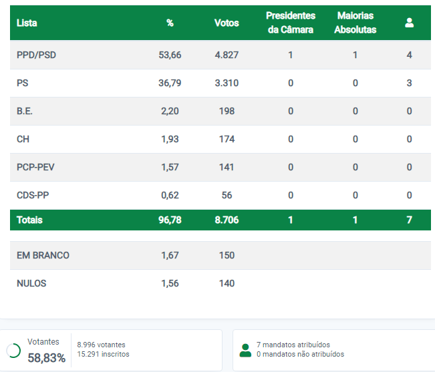Select the Lista column header

(x=27, y=23)
